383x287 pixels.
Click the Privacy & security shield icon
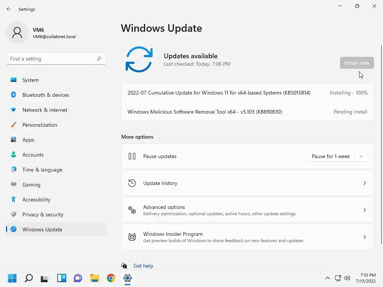(13, 214)
